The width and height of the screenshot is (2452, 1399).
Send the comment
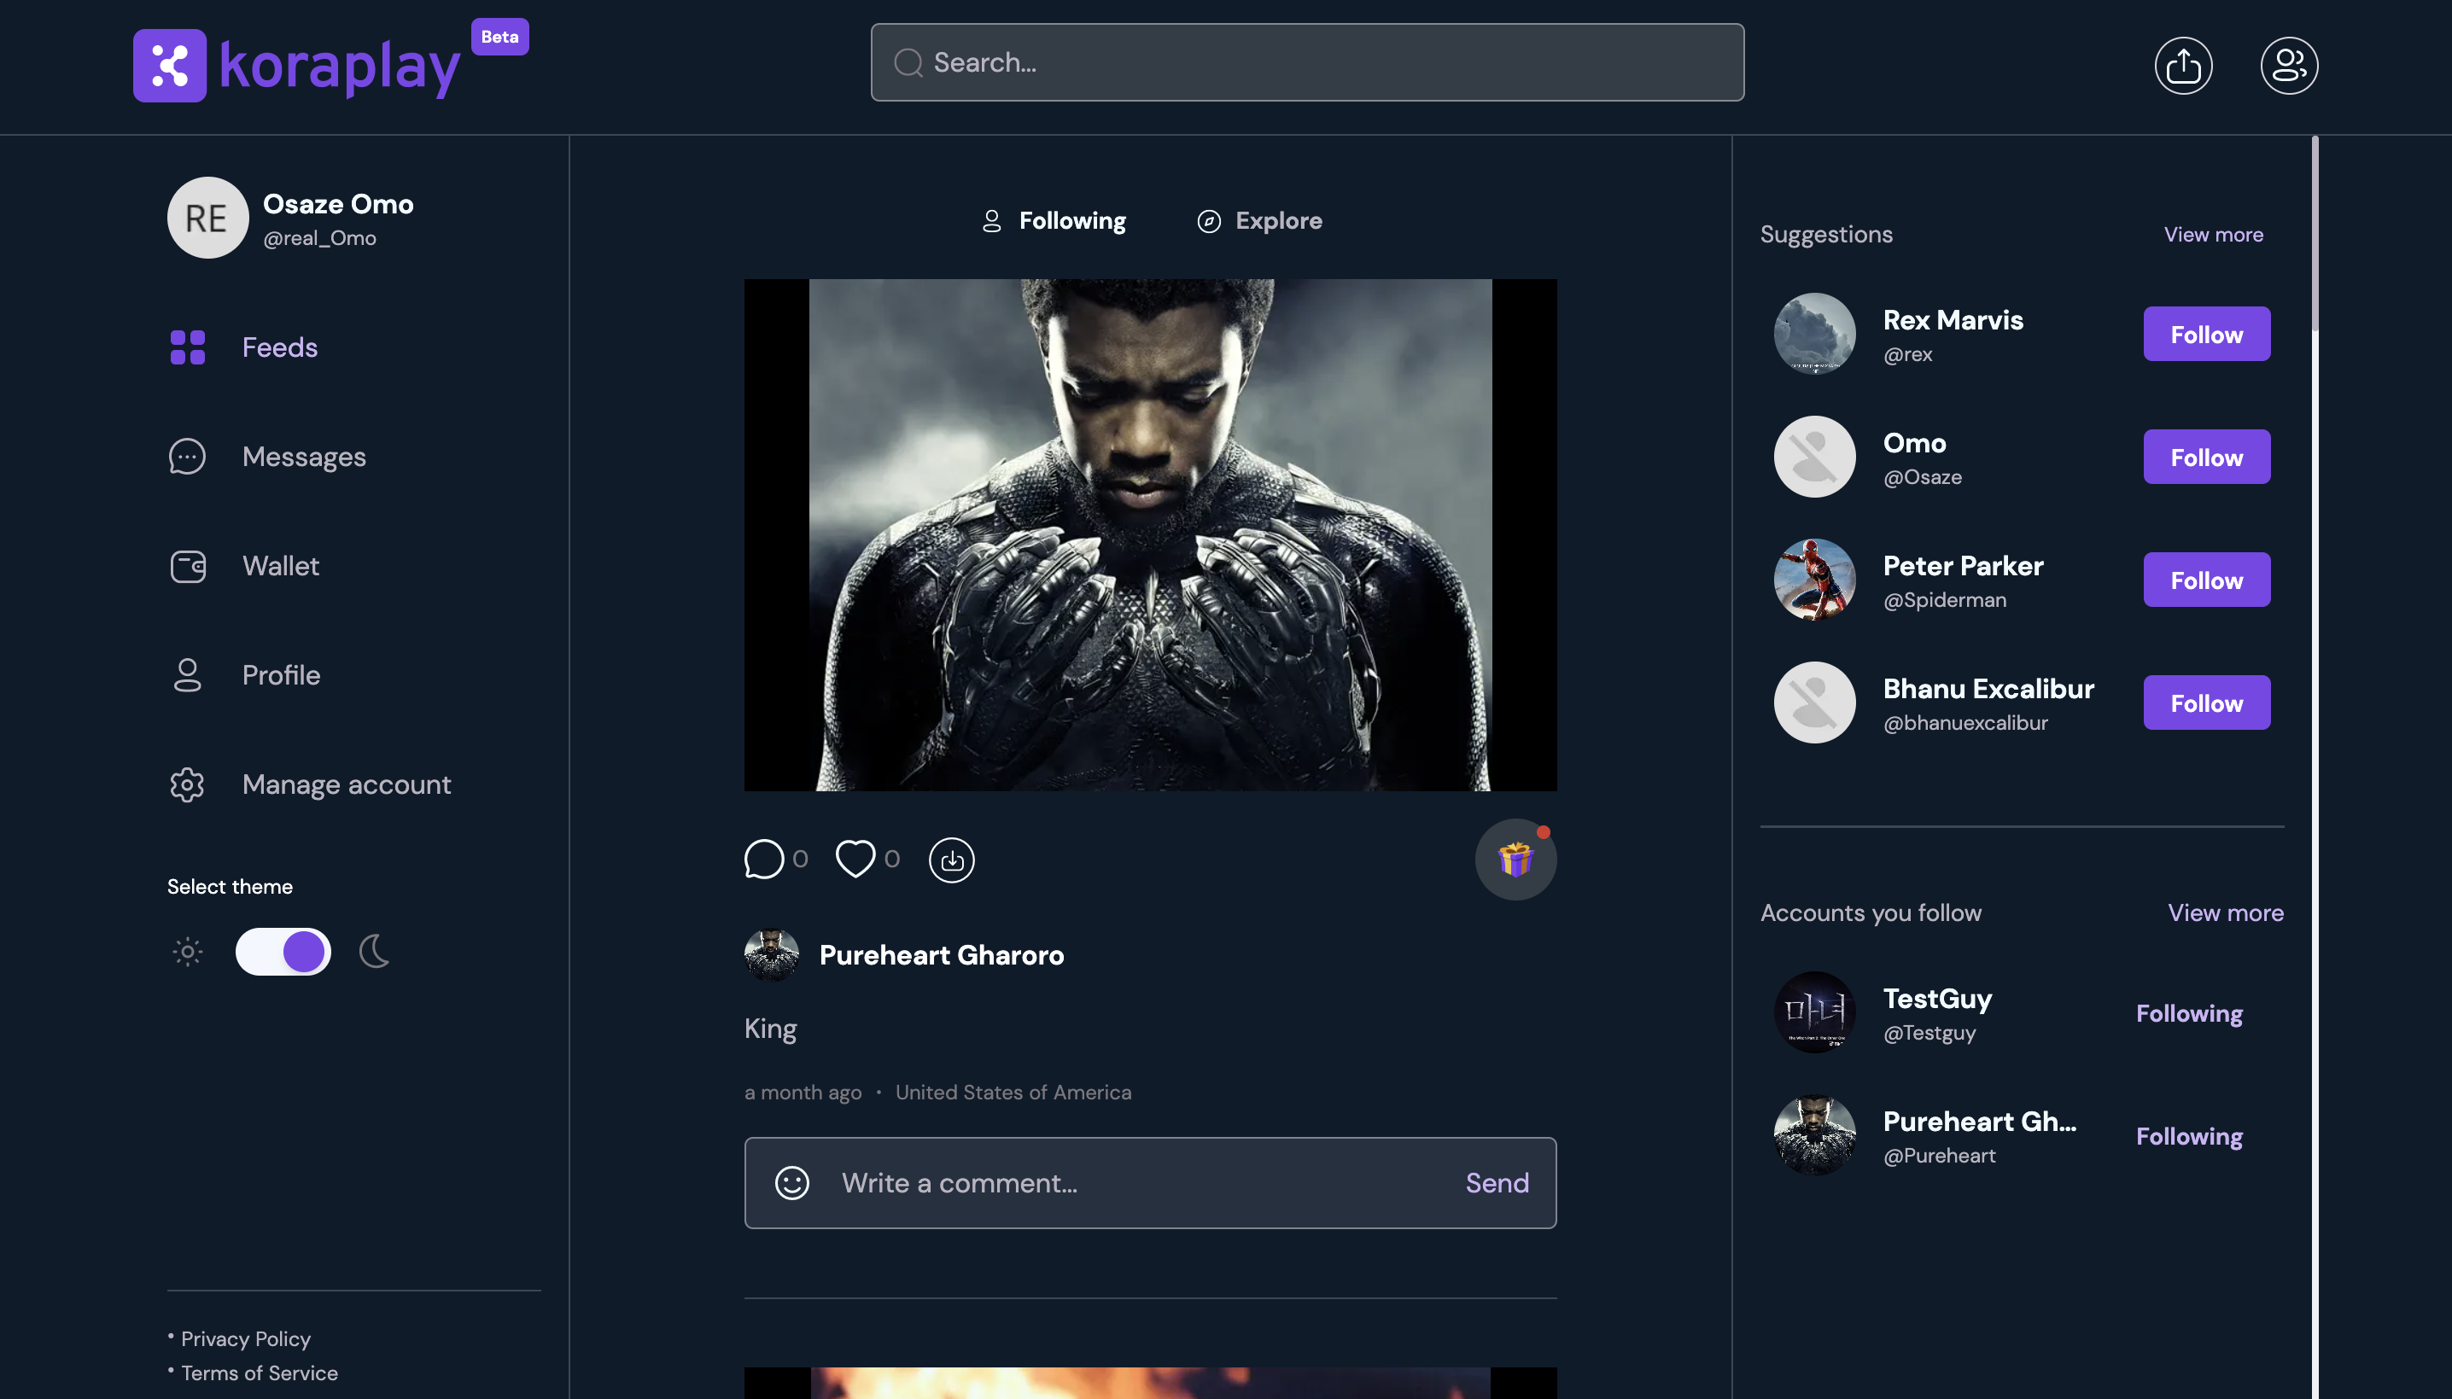click(1497, 1183)
